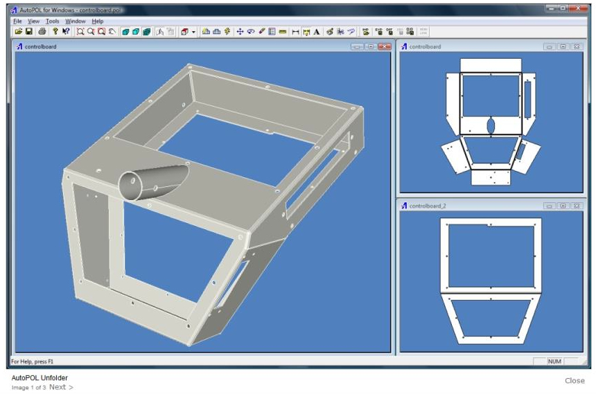Toggle the third teal display mode button
Screen dimensions: 596x394
click(x=146, y=31)
